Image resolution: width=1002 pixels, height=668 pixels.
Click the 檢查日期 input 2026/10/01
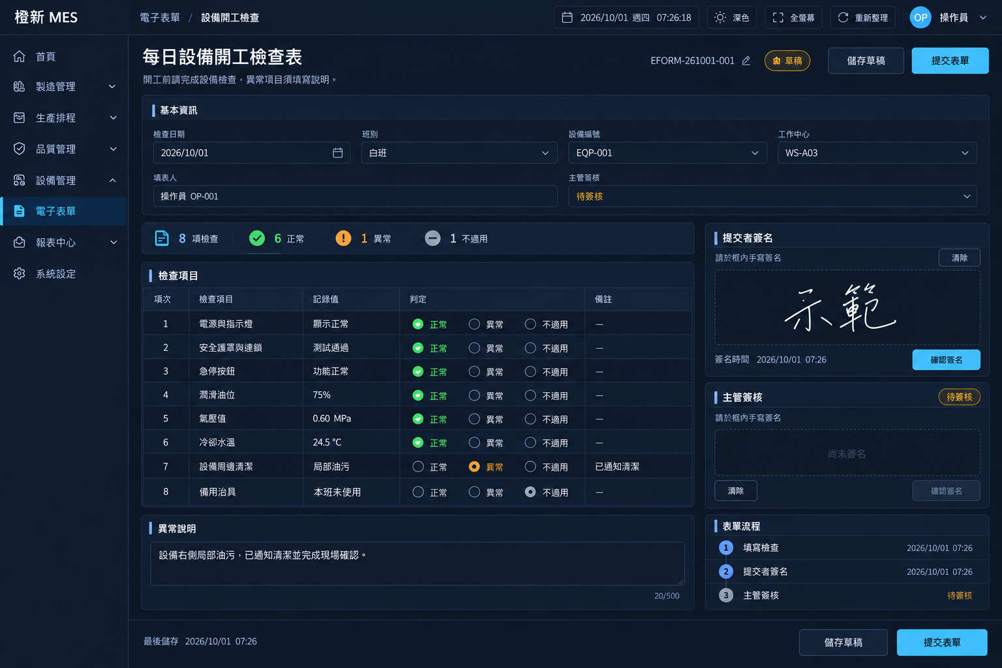tap(252, 153)
